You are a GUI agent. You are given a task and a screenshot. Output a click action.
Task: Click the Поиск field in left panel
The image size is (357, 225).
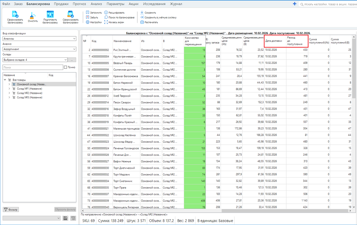[x=32, y=67]
